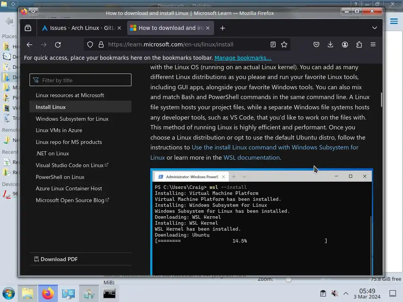The image size is (403, 302).
Task: Open software installer taskbar icon
Action: [x=89, y=293]
